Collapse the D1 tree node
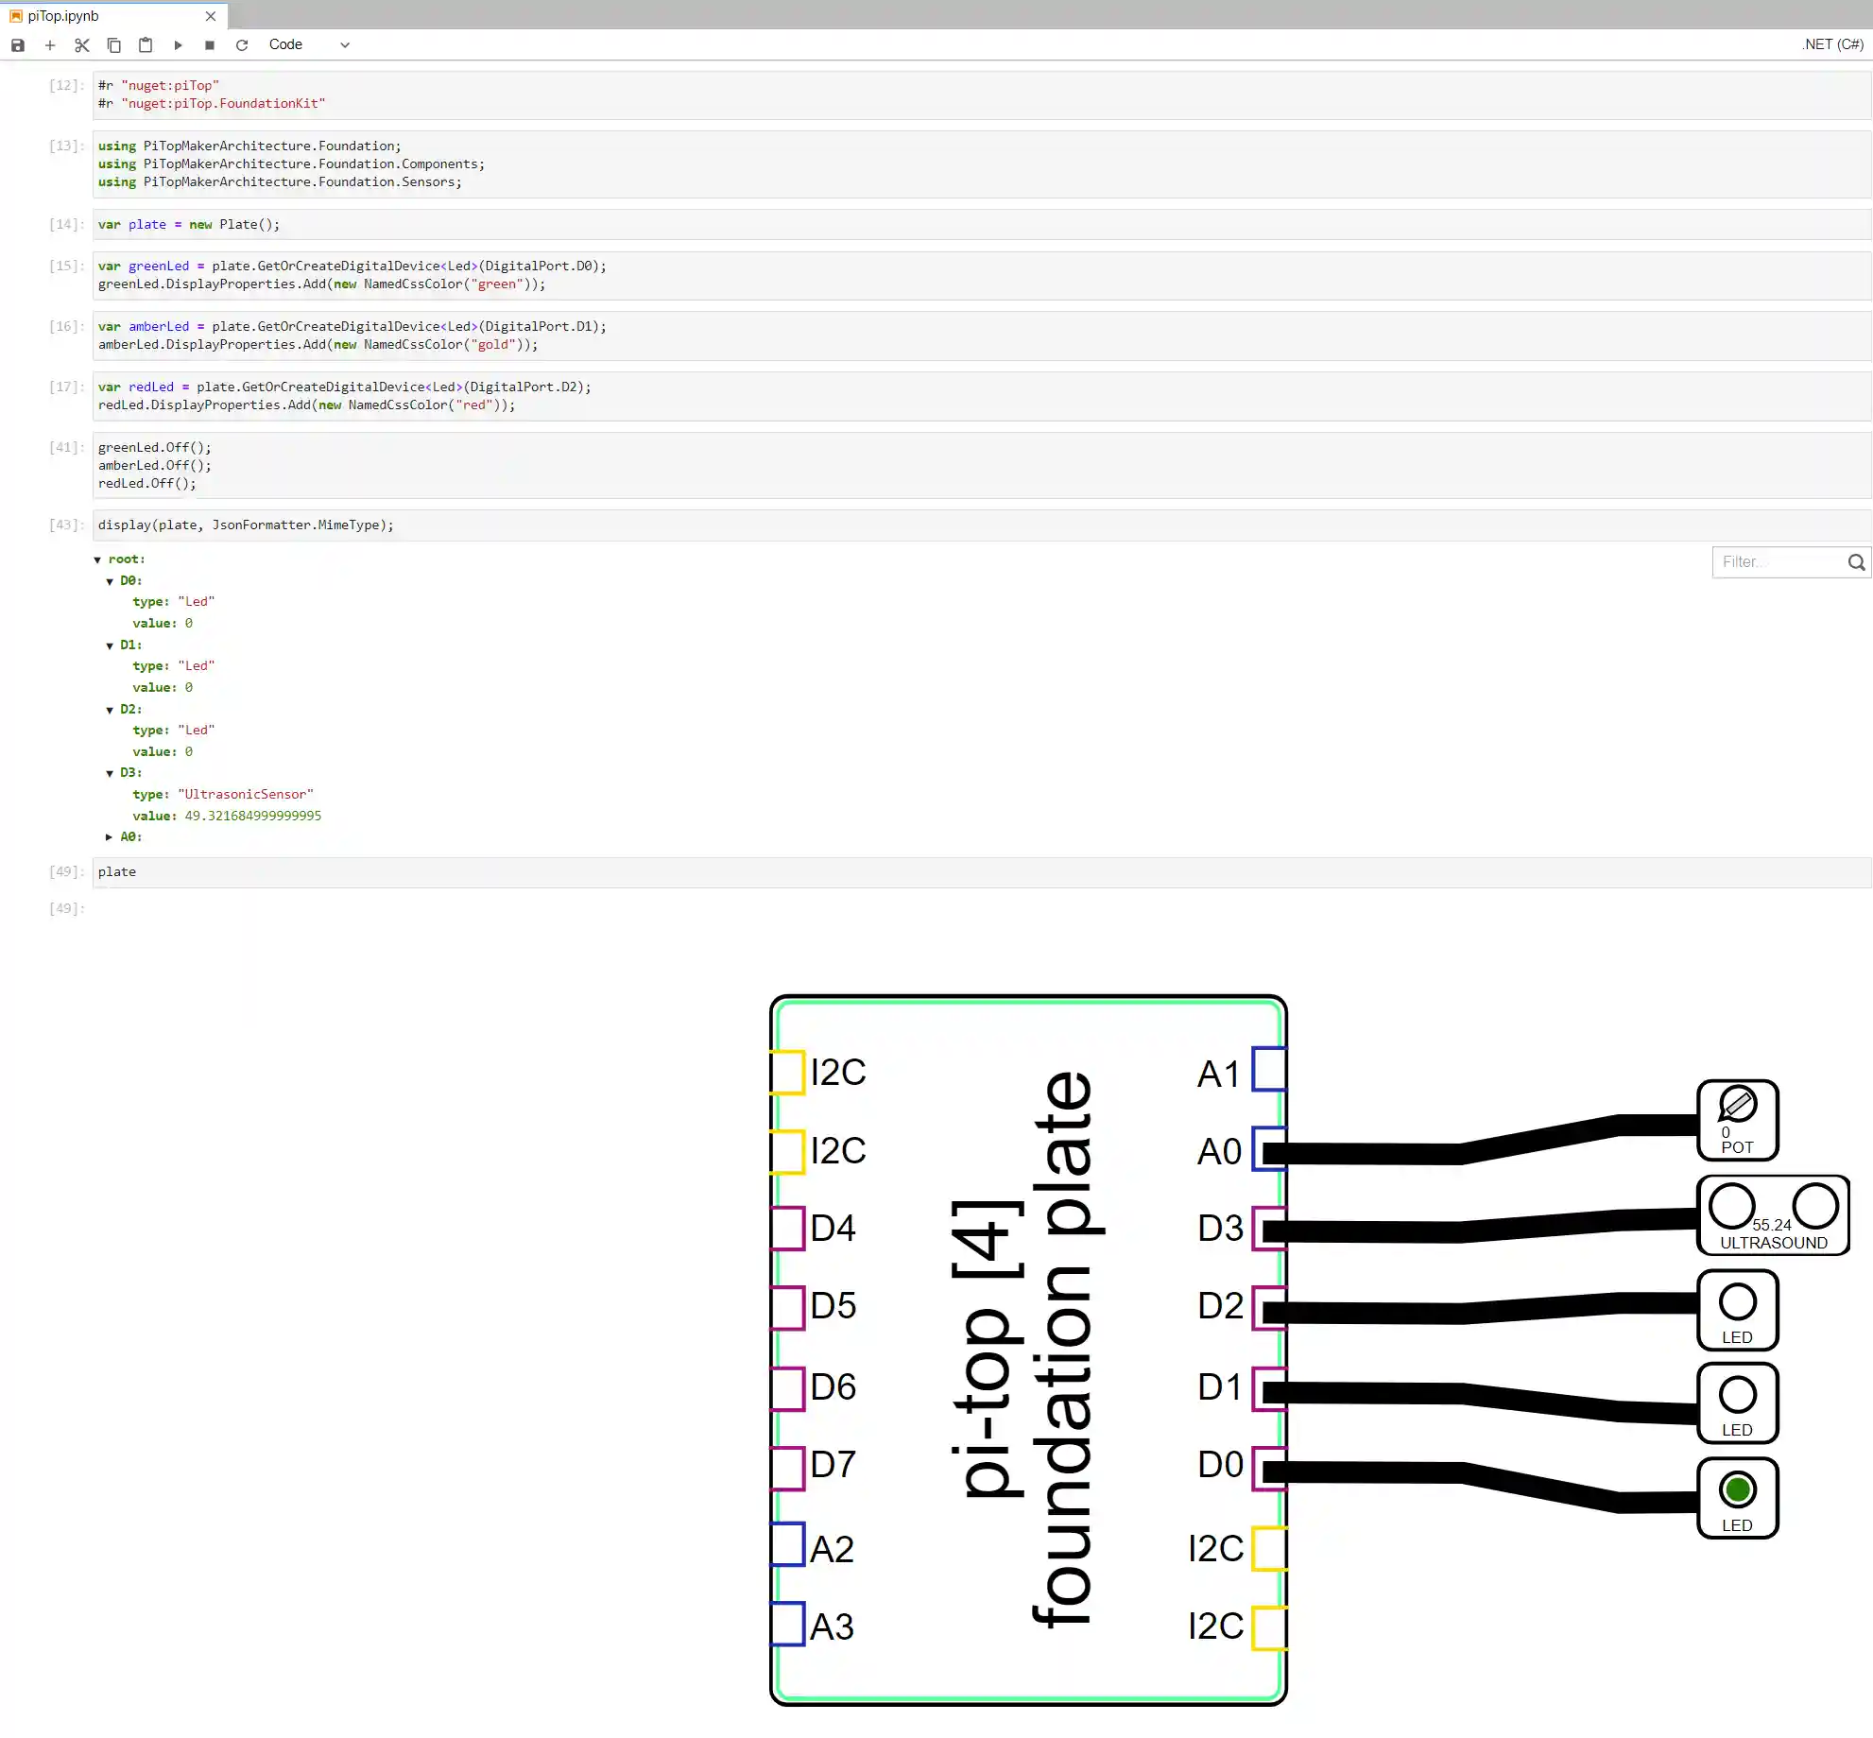1873x1738 pixels. click(110, 645)
